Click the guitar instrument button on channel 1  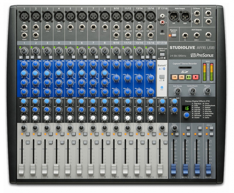point(20,57)
